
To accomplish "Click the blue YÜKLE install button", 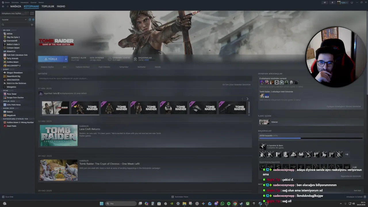I will click(x=51, y=59).
